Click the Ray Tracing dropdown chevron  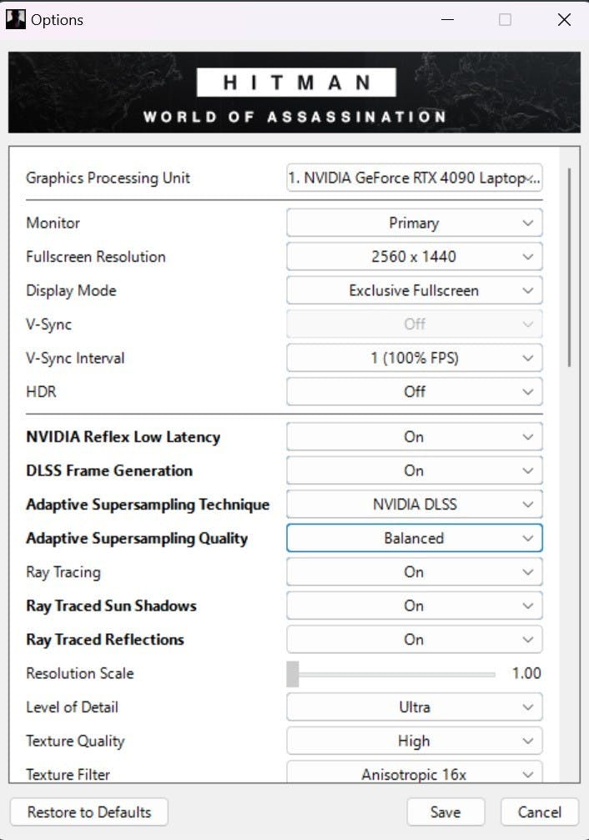click(x=528, y=572)
